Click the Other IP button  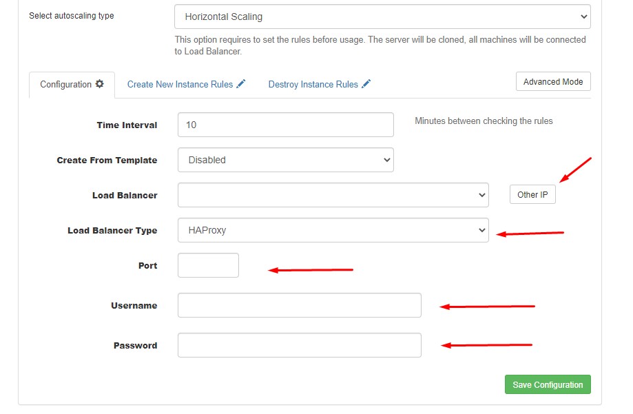[x=532, y=195]
